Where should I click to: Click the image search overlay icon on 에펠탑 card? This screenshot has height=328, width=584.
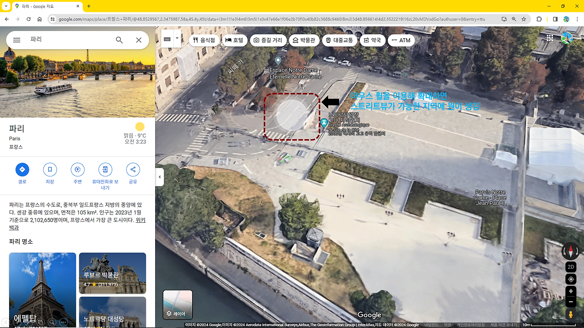[x=52, y=322]
